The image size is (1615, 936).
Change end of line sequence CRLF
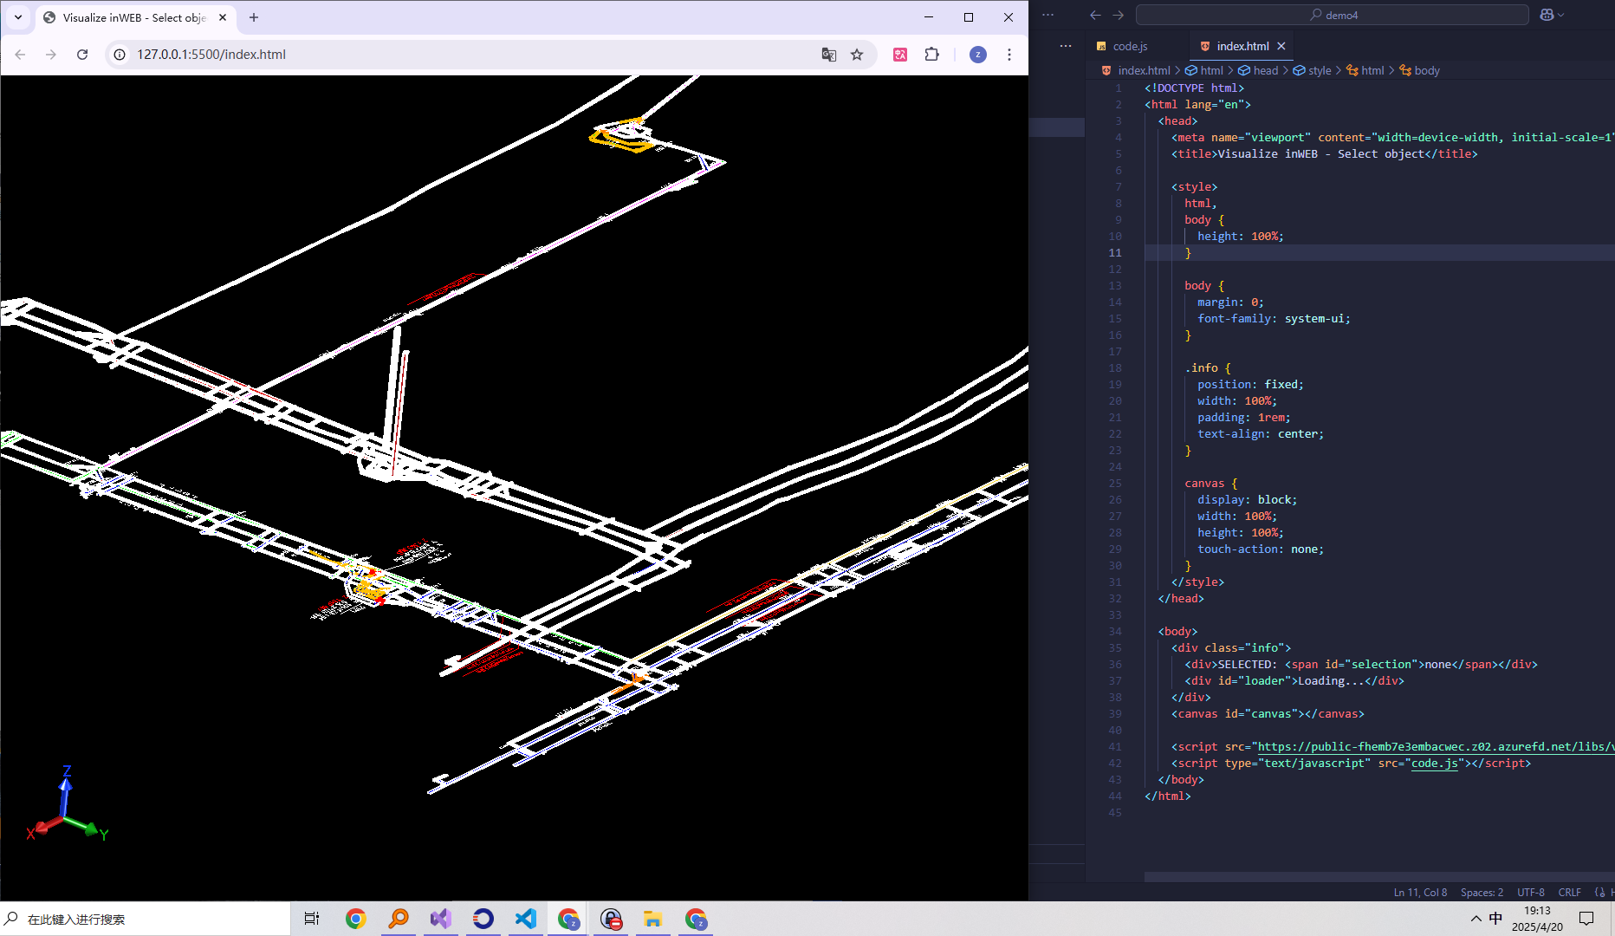point(1569,892)
